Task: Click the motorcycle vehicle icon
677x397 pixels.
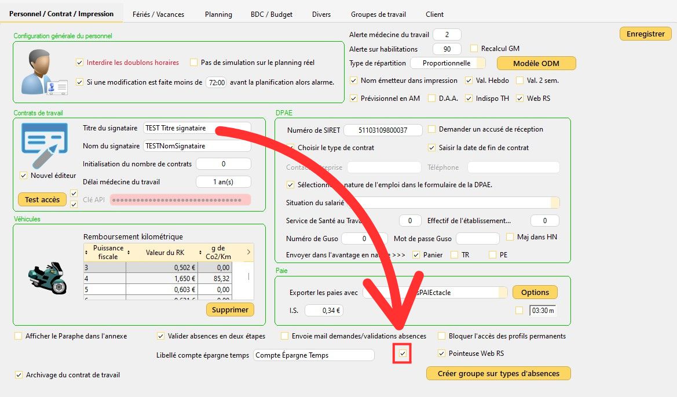Action: point(47,276)
